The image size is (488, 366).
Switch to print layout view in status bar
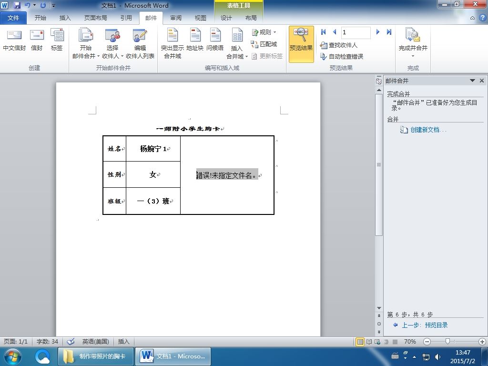point(360,342)
